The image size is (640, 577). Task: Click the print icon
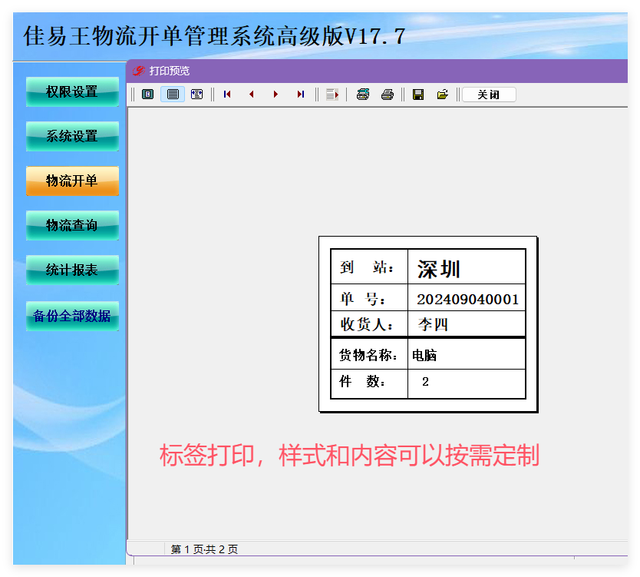[x=388, y=95]
